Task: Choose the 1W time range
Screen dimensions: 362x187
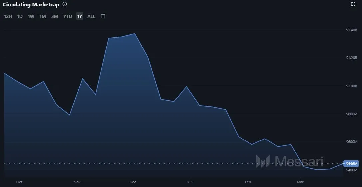Action: [x=31, y=16]
